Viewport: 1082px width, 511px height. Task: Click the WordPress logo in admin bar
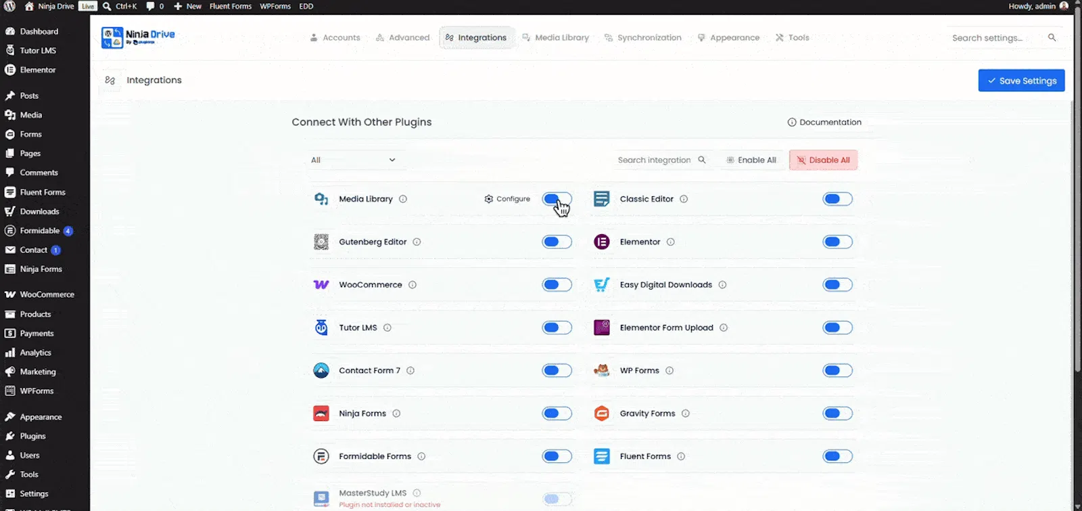click(10, 6)
